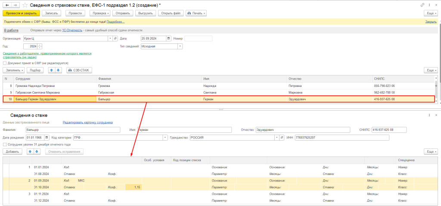The width and height of the screenshot is (441, 206).
Task: Expand the Организация dropdown
Action: coord(109,38)
